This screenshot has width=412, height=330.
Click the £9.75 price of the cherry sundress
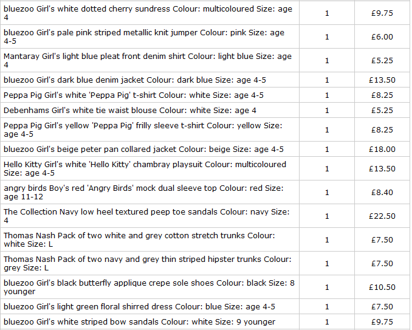382,13
